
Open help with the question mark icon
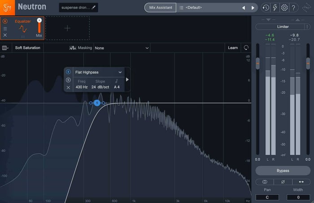click(x=293, y=8)
